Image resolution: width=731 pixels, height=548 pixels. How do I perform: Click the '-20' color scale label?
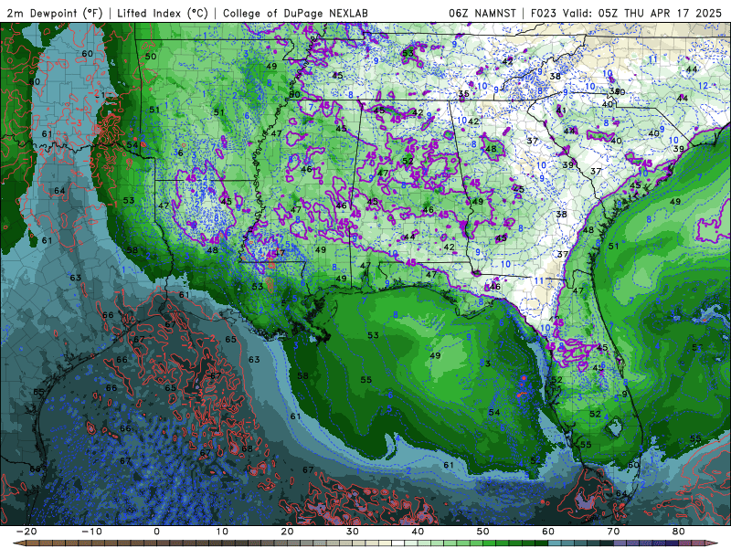click(26, 532)
